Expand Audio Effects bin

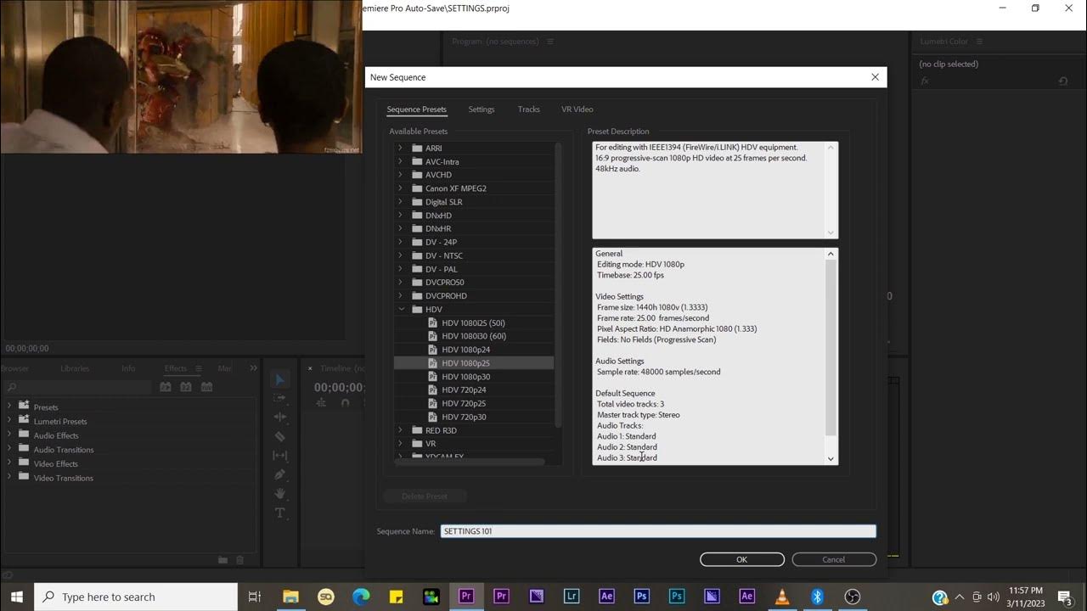(x=9, y=435)
